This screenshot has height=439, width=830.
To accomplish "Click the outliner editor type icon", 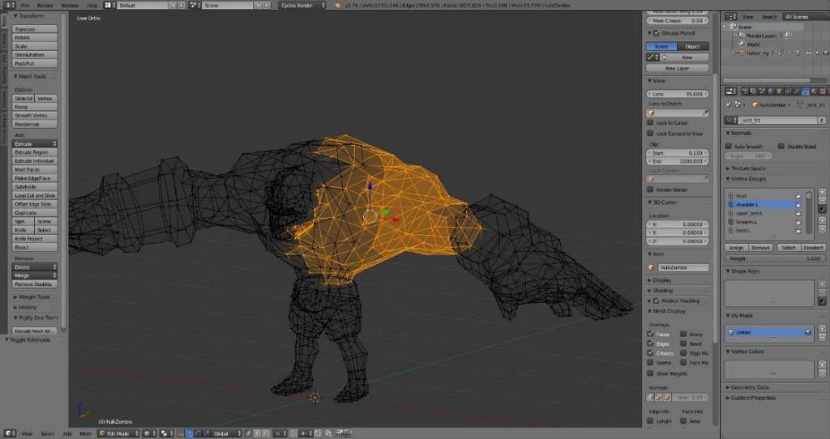I will (731, 17).
